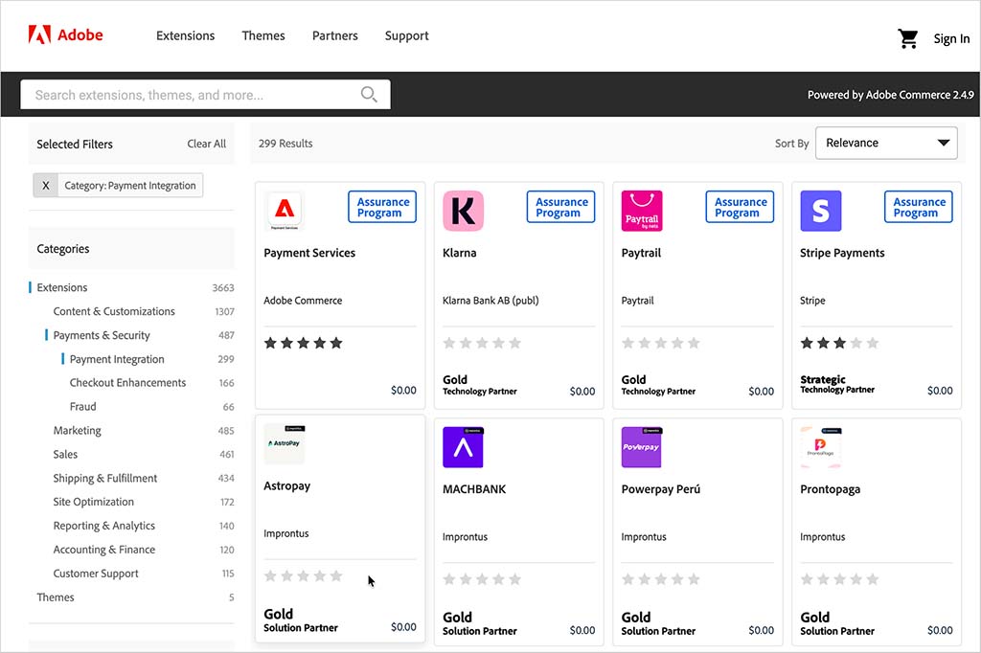This screenshot has height=653, width=981.
Task: Click the Adobe logo in header
Action: coord(65,35)
